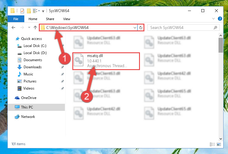The image size is (228, 154).
Task: Open the recent locations dropdown arrow
Action: tap(29, 27)
